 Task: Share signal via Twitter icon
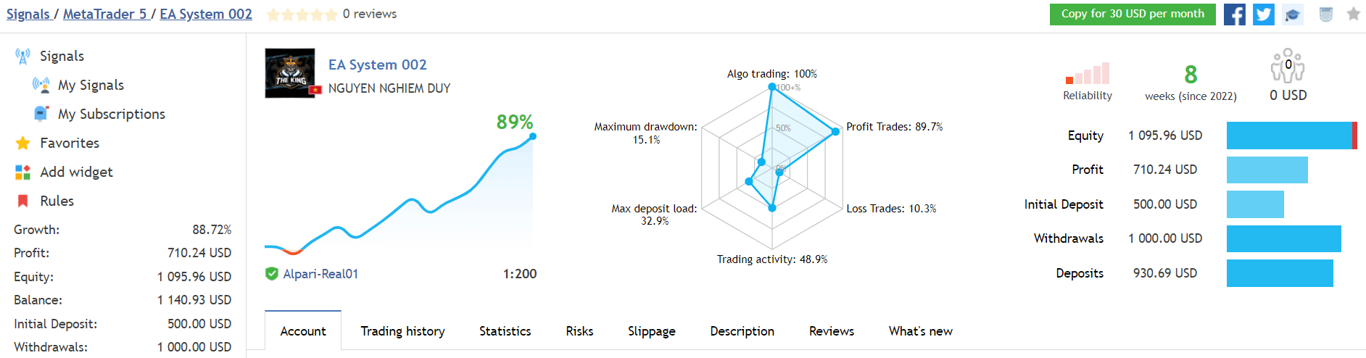[x=1263, y=14]
